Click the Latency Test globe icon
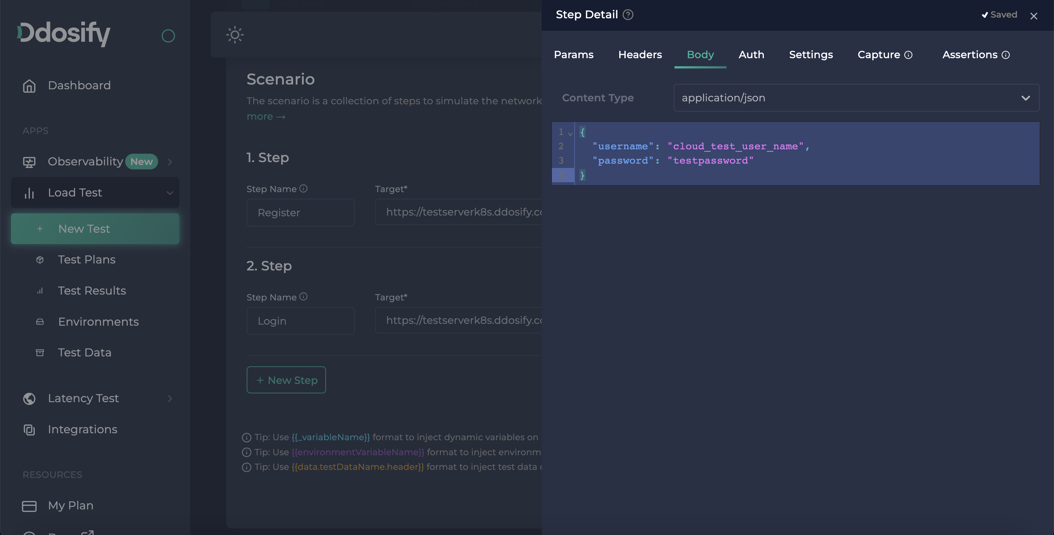The image size is (1054, 535). (x=29, y=399)
